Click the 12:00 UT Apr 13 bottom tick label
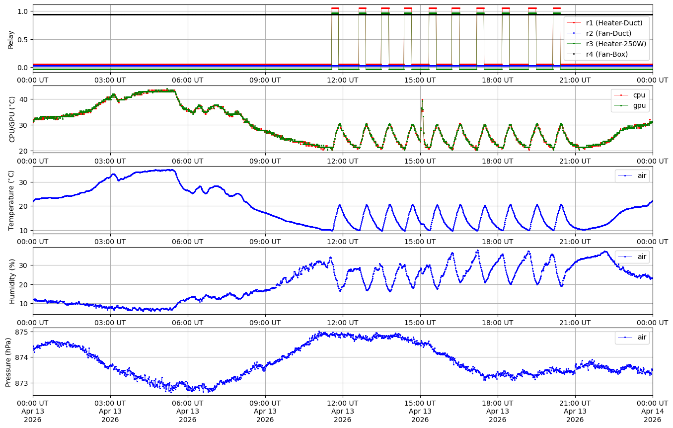 coord(342,411)
